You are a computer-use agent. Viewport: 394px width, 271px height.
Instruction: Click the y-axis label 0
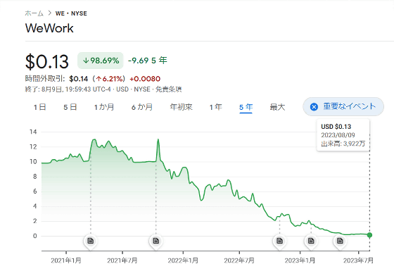tap(35, 236)
